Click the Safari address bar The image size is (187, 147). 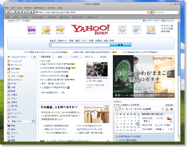93,12
